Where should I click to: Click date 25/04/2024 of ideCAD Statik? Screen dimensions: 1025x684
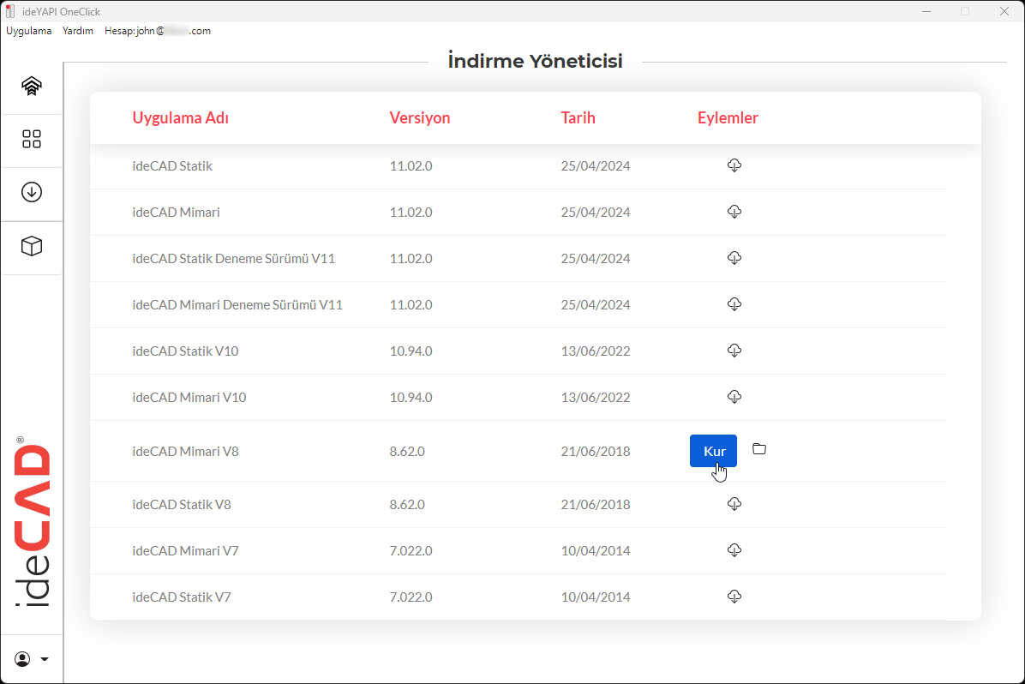coord(596,166)
